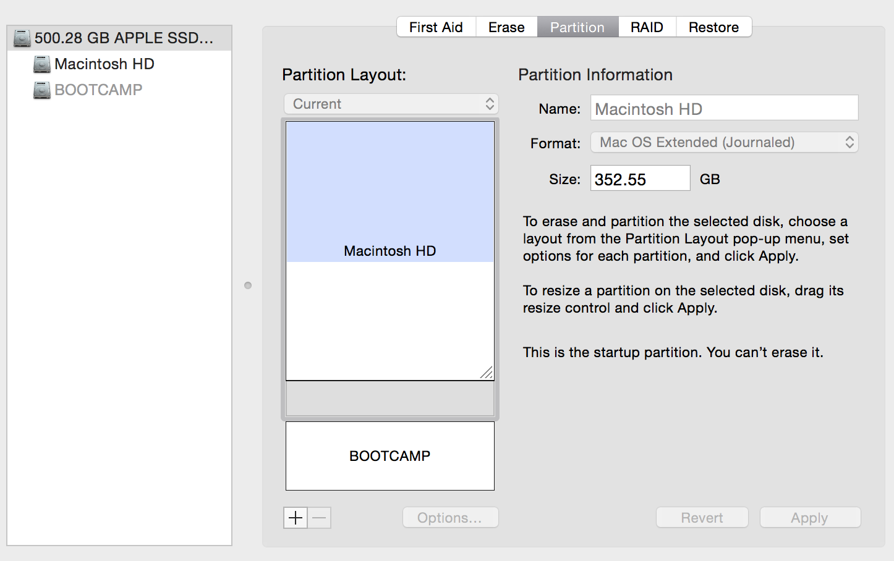Click the add partition plus icon
Viewport: 894px width, 561px height.
pos(295,518)
